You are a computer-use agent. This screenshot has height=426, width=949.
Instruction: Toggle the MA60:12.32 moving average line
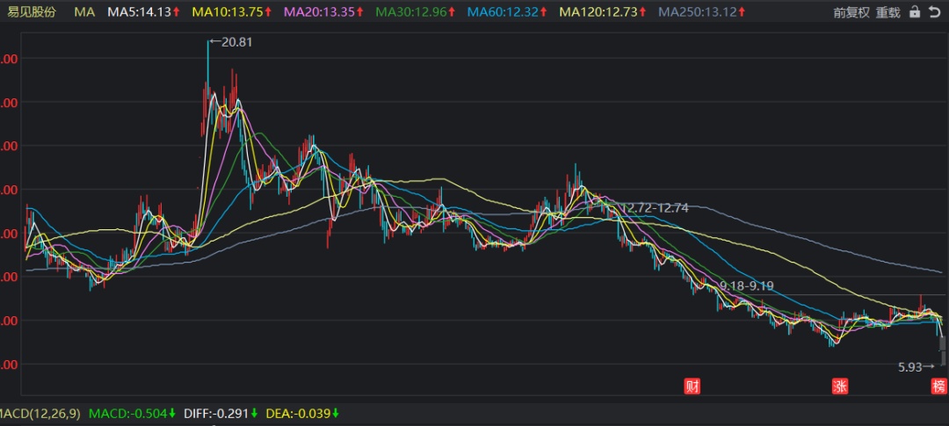pos(502,12)
